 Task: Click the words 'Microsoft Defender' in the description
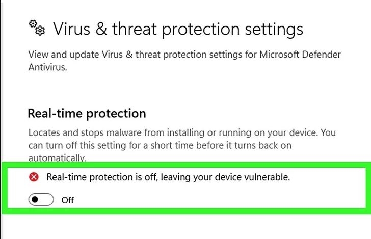(300, 55)
